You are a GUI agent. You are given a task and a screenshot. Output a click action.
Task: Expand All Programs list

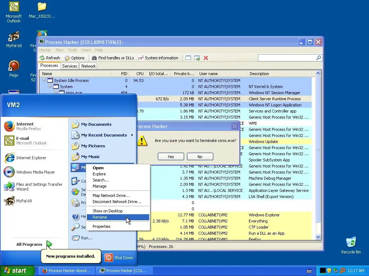click(x=34, y=244)
